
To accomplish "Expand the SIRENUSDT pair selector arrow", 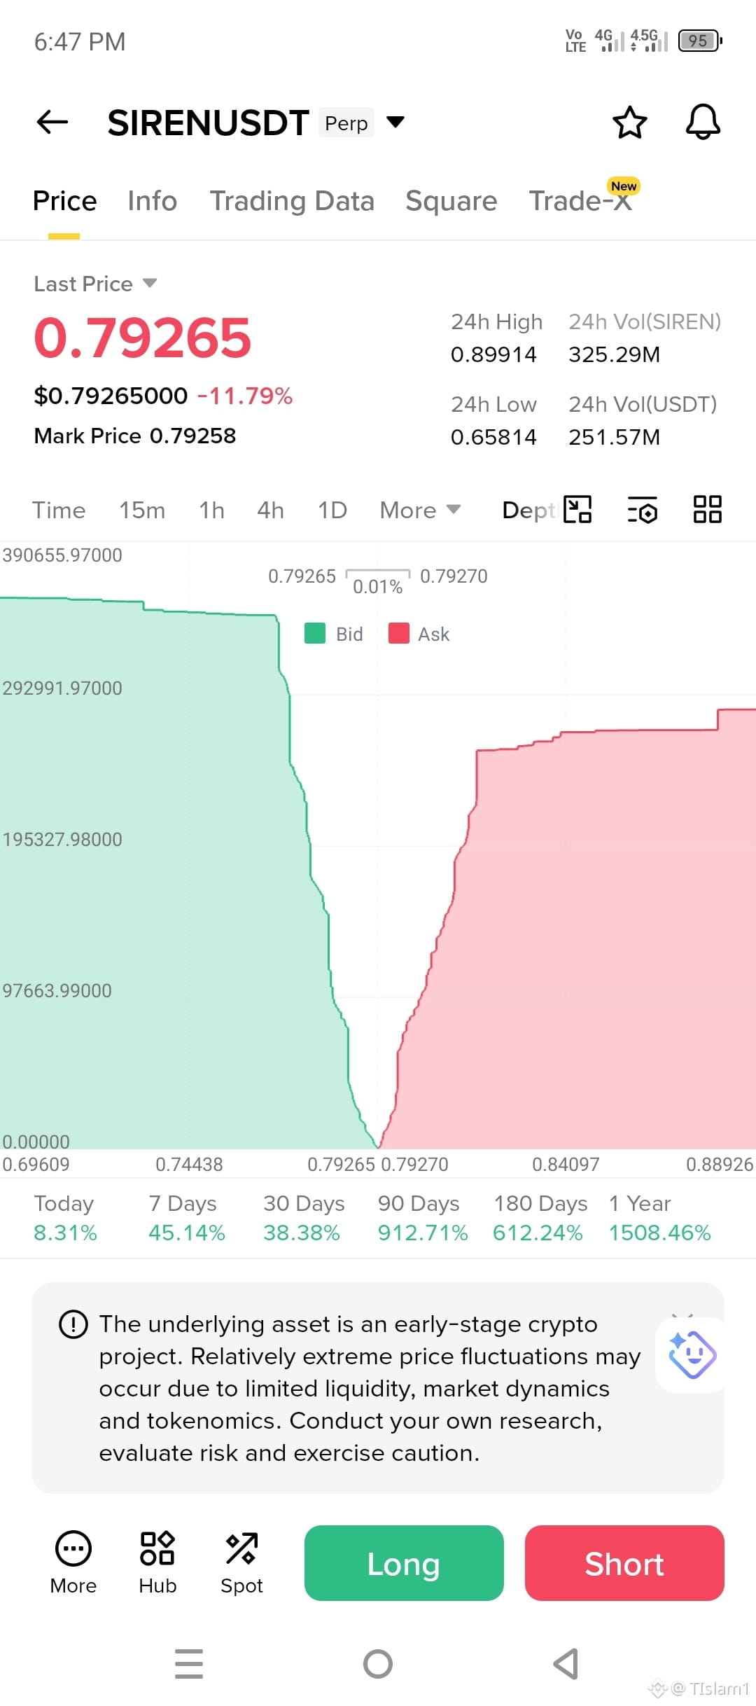I will 395,123.
